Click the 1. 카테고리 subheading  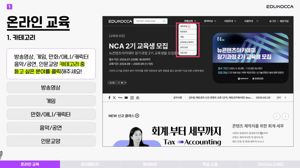tap(21, 37)
